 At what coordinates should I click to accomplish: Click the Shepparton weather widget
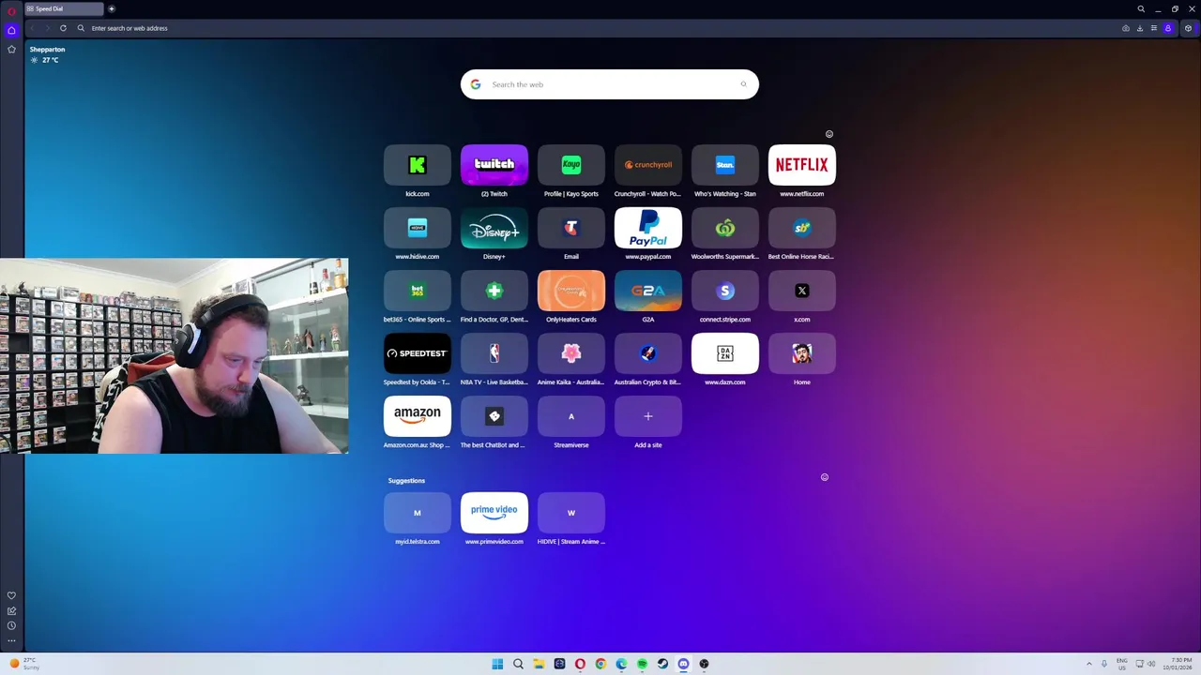(47, 54)
